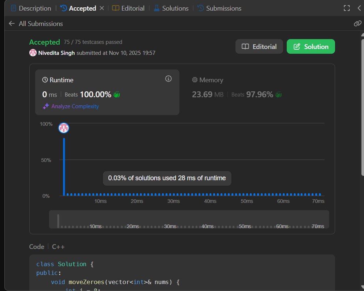Click the fullscreen expand icon
Screen dimensions: 364x291
click(346, 8)
